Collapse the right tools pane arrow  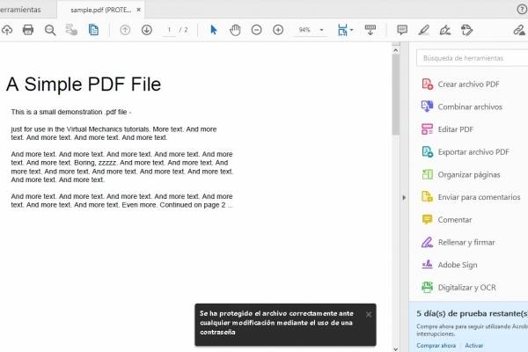coord(404,197)
